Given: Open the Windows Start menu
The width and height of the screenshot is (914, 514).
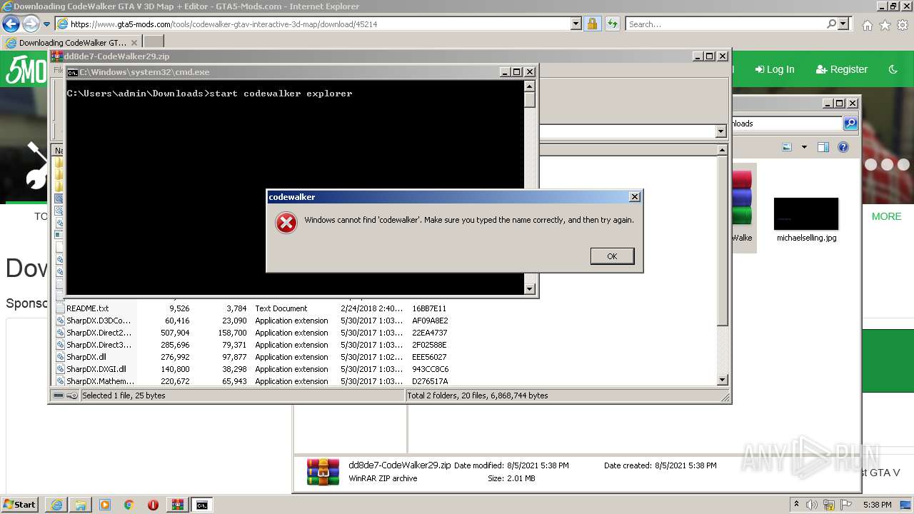Looking at the screenshot, I should [19, 505].
